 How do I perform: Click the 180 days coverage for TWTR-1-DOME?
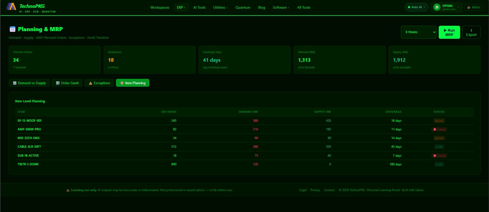click(396, 164)
